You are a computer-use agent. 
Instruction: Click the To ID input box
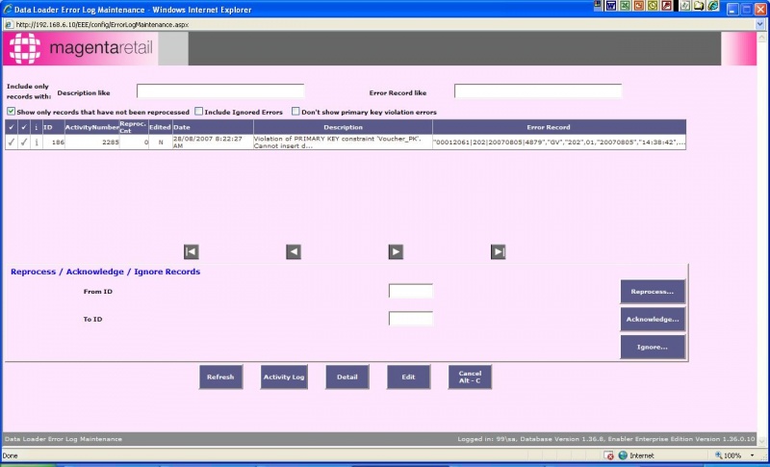411,318
